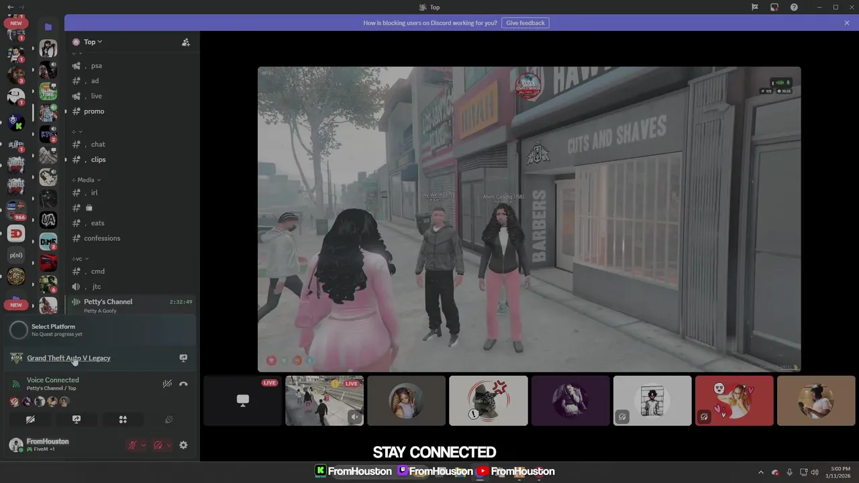Select the p(ni) server icon

[16, 255]
